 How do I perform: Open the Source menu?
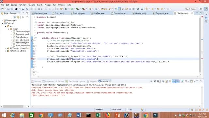[x=14, y=5]
